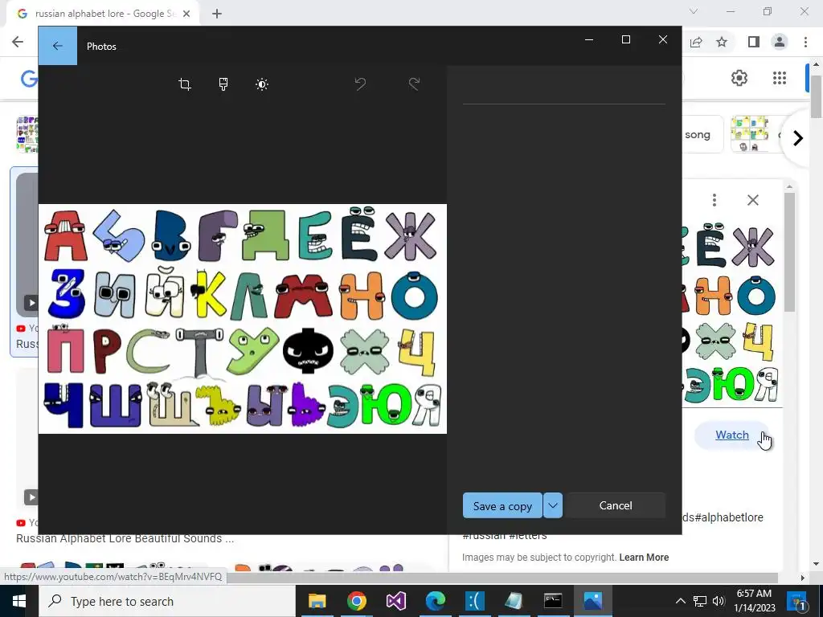Open the notification center
Image resolution: width=823 pixels, height=617 pixels.
796,601
